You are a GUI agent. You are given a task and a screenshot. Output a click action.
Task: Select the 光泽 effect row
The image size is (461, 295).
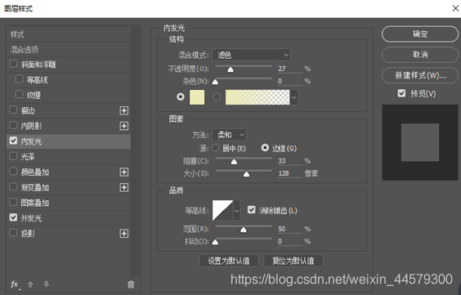(x=69, y=156)
